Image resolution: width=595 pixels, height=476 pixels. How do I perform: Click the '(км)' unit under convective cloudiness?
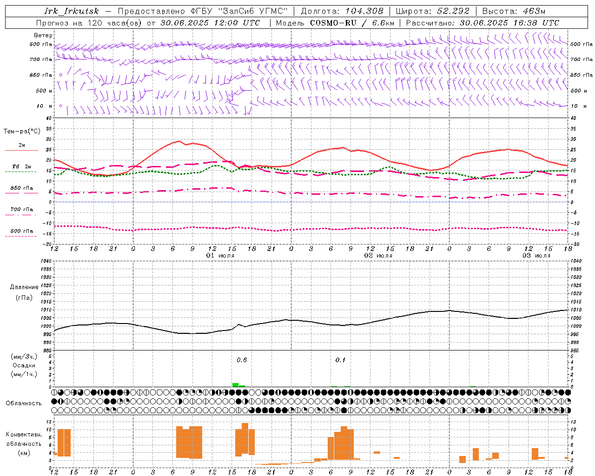click(24, 452)
